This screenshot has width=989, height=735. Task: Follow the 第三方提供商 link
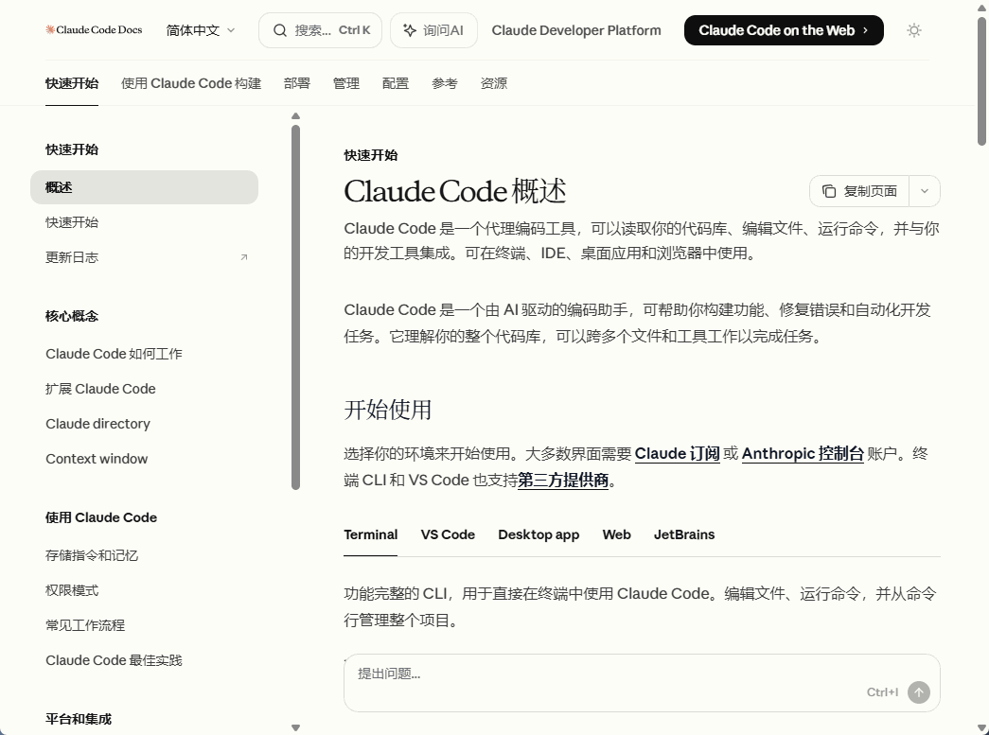pyautogui.click(x=566, y=481)
